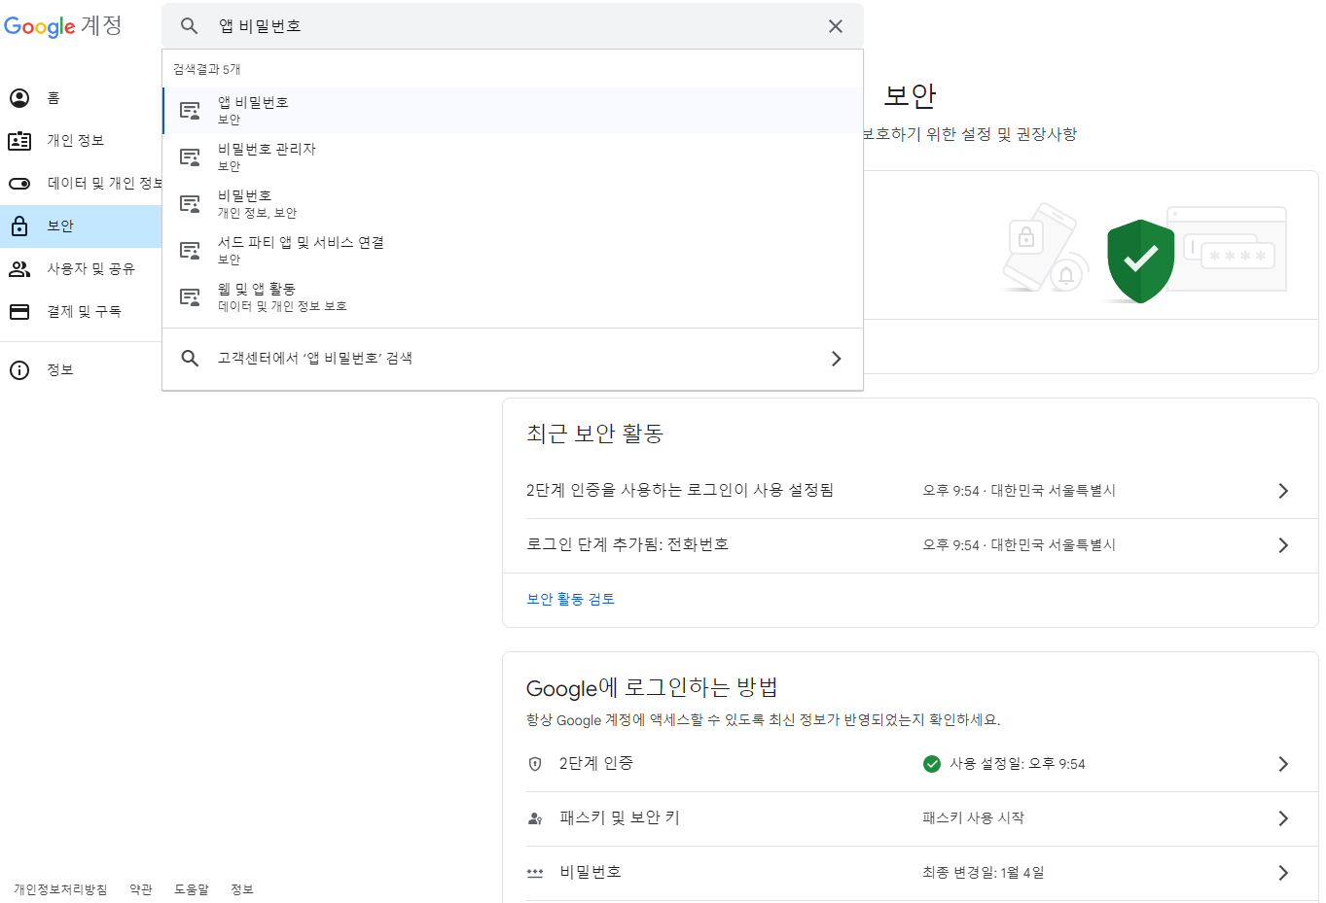This screenshot has width=1326, height=903.
Task: Open chevron for 로그인 단계 추가됨: 전화번호
Action: (1283, 545)
